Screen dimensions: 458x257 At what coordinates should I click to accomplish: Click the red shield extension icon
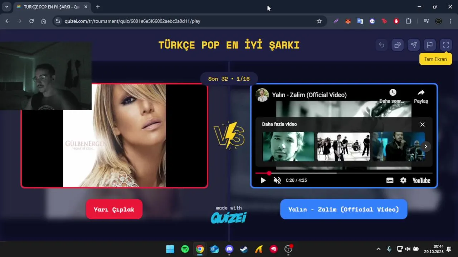click(396, 21)
